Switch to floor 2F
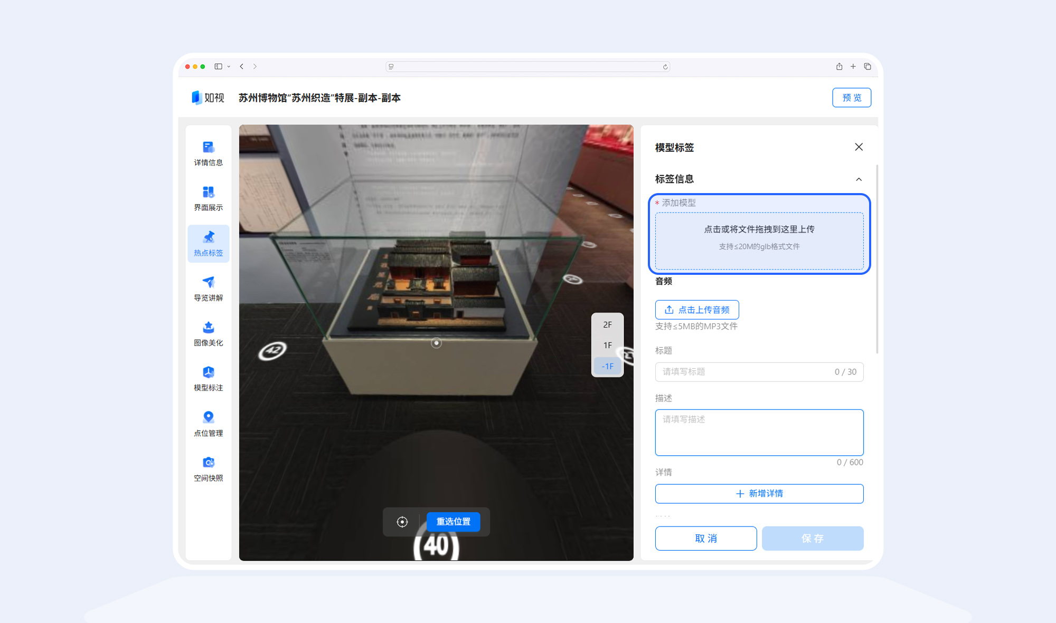This screenshot has height=623, width=1056. (607, 325)
